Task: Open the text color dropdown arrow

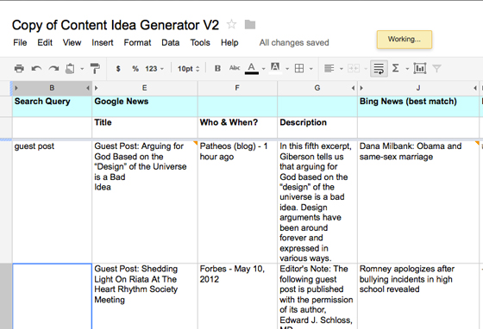Action: click(x=263, y=69)
